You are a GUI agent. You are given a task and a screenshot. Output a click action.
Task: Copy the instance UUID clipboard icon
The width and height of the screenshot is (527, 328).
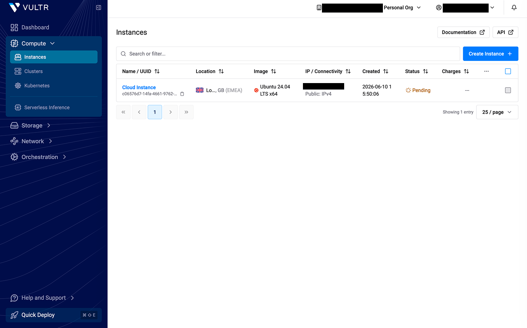tap(182, 94)
